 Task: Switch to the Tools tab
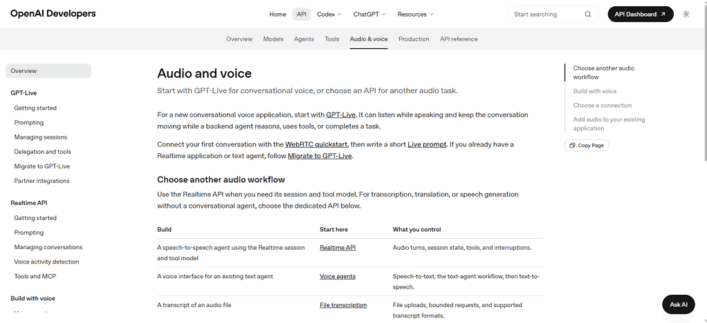tap(332, 39)
